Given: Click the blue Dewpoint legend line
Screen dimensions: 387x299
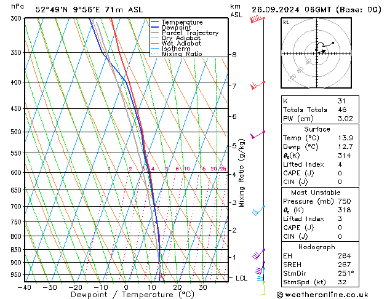Looking at the screenshot, I should pyautogui.click(x=154, y=27).
